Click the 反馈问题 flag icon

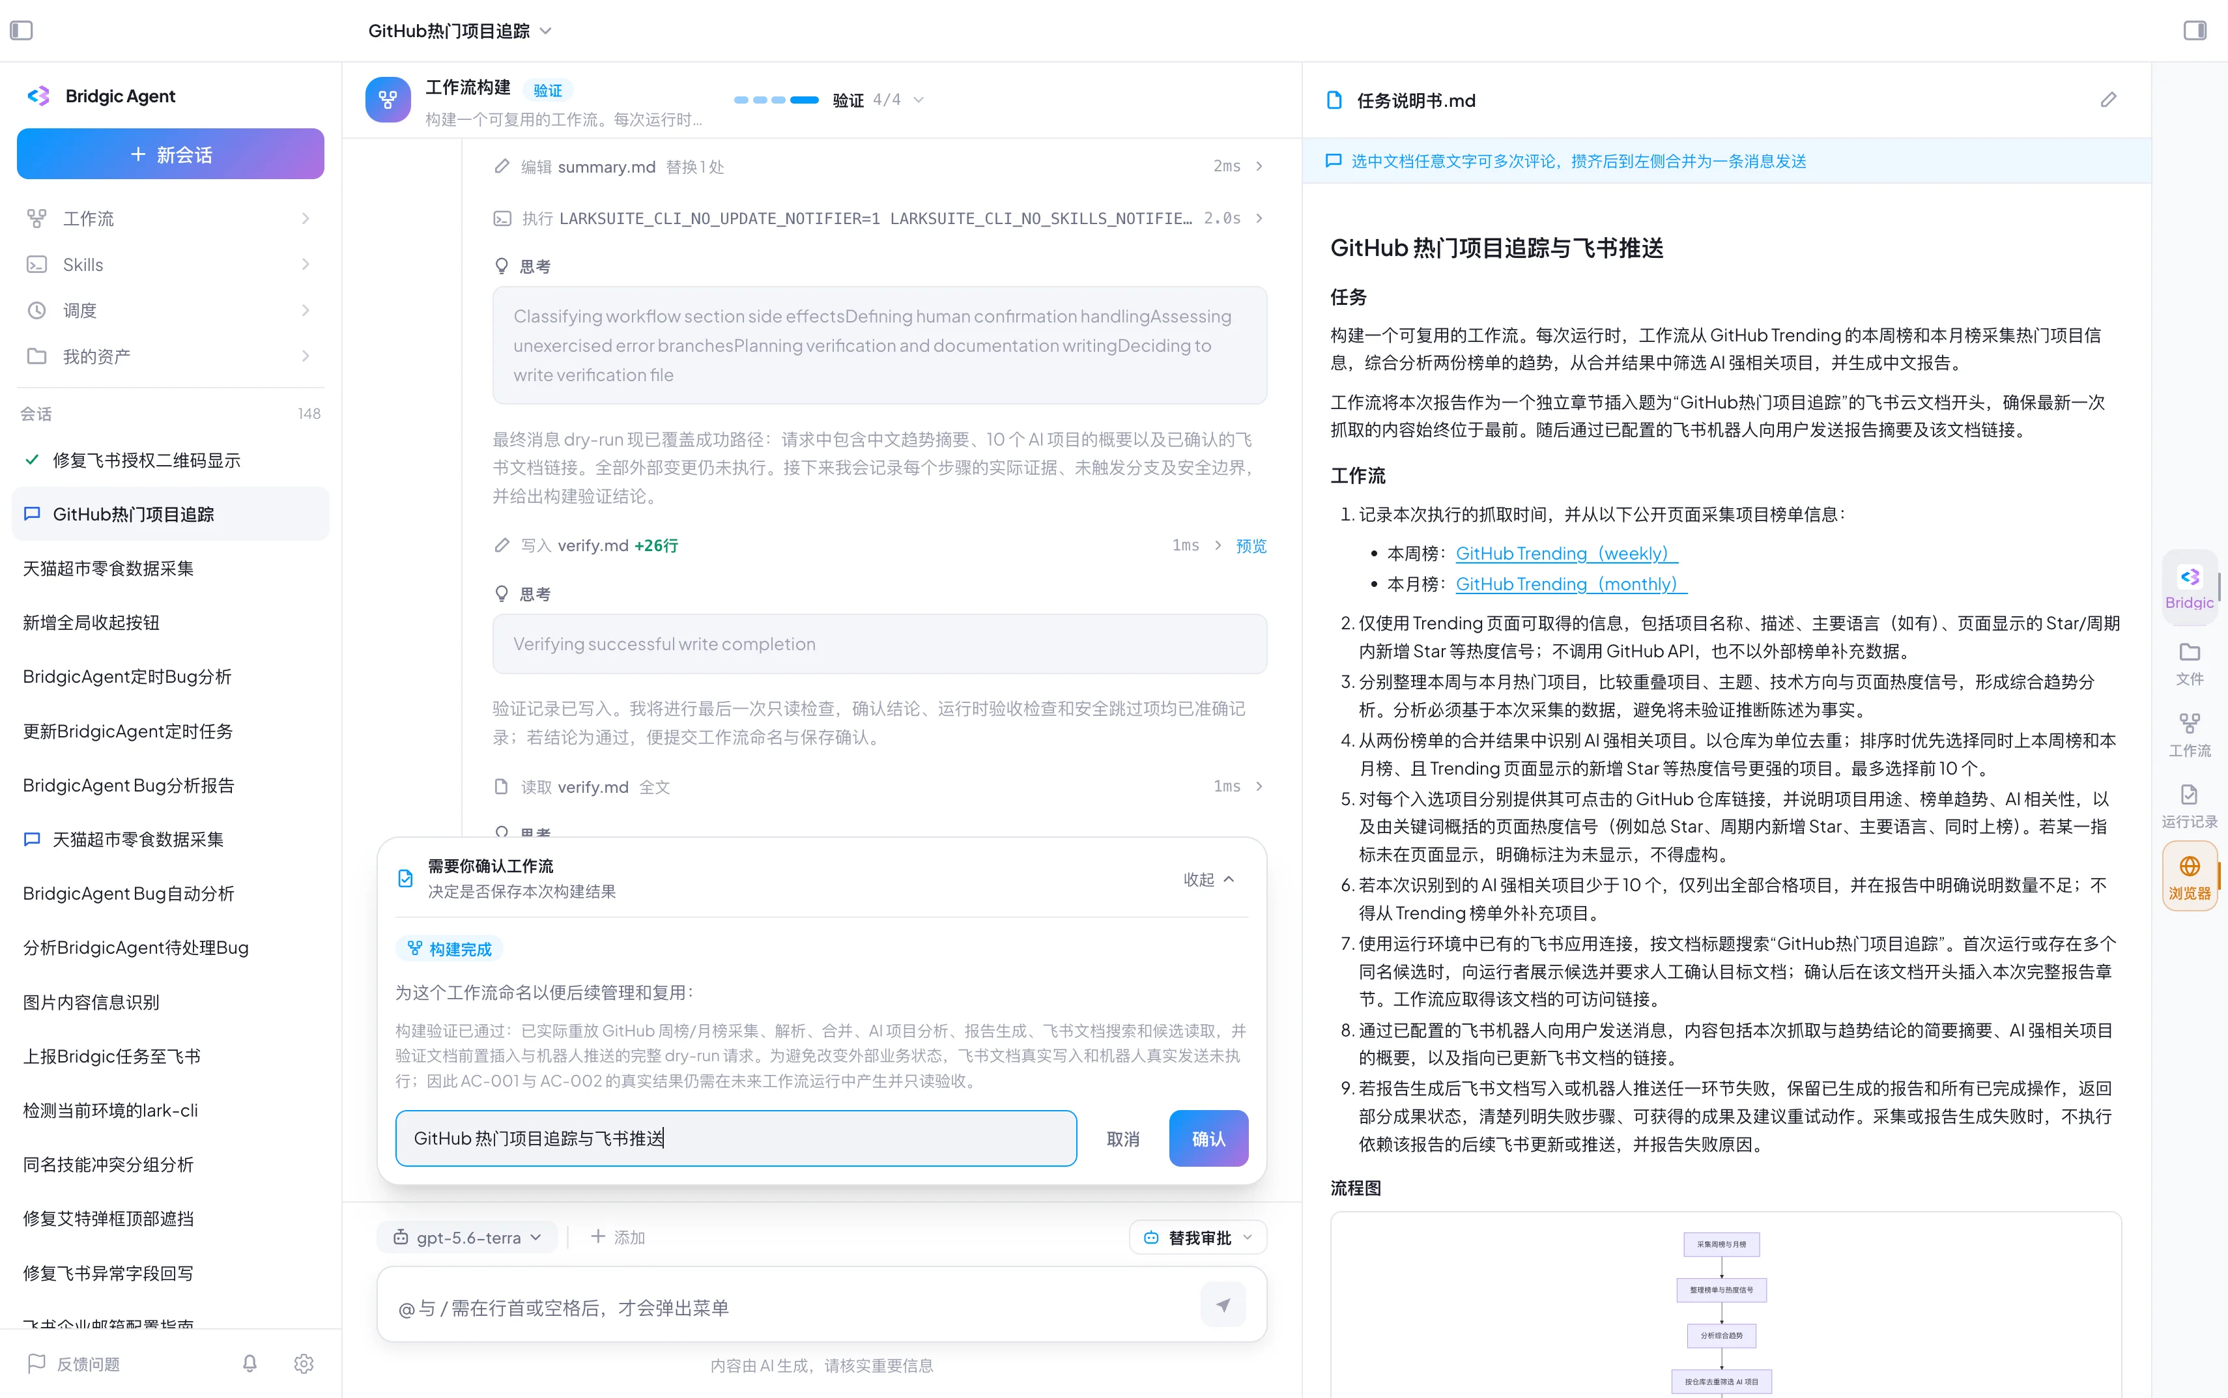(x=37, y=1363)
